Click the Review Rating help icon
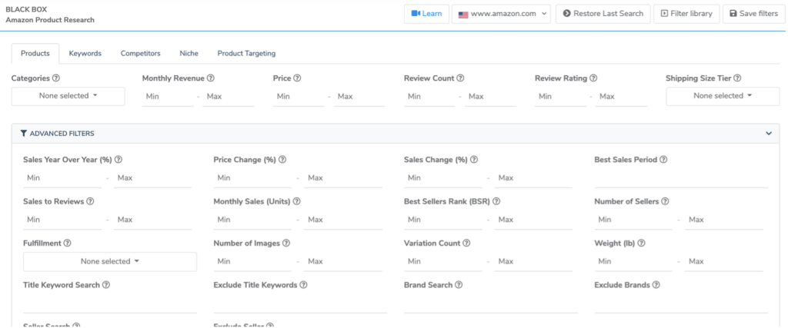The width and height of the screenshot is (788, 328). click(593, 78)
